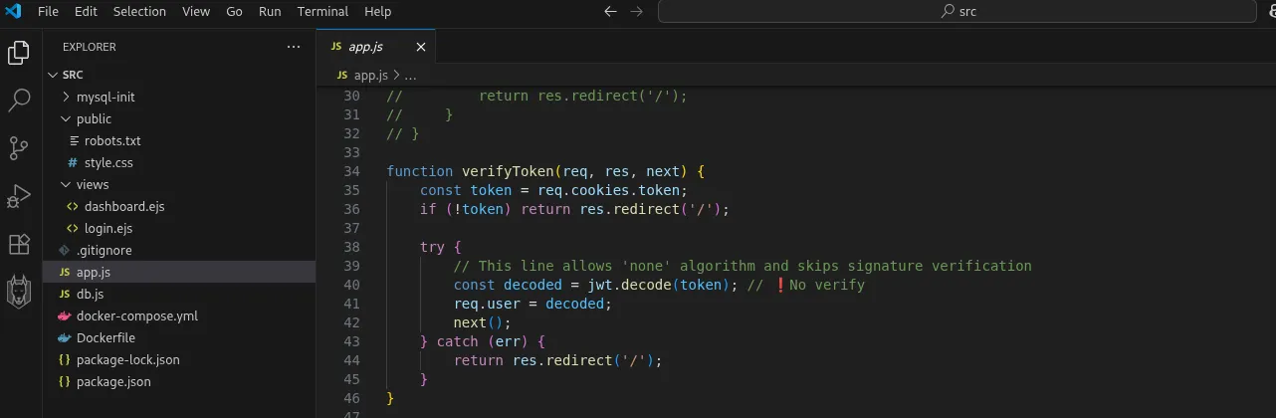Click line number 40 in gutter

[350, 285]
